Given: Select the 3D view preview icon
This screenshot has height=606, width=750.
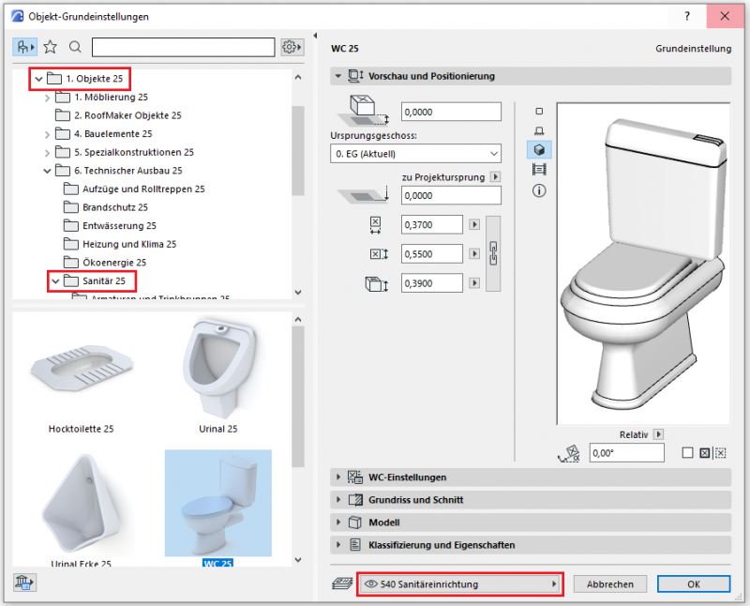Looking at the screenshot, I should click(539, 150).
